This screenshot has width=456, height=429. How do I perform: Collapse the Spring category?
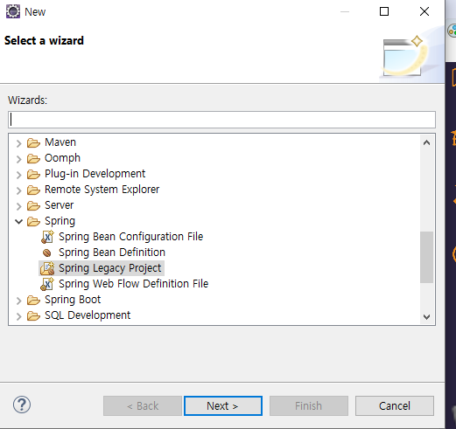pos(19,221)
